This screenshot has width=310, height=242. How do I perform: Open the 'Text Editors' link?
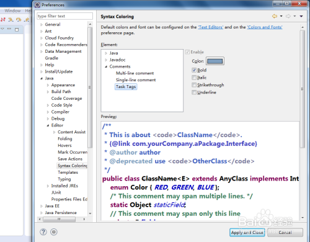[211, 27]
